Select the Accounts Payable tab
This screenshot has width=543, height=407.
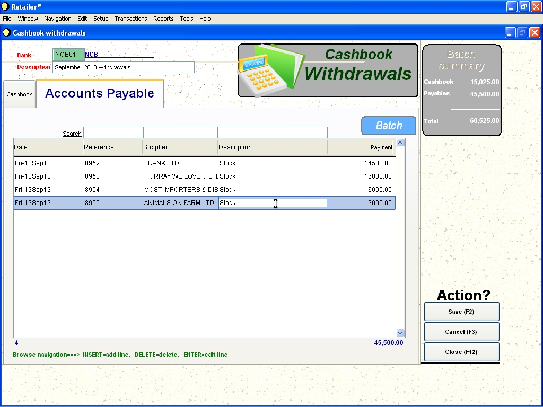click(x=100, y=94)
